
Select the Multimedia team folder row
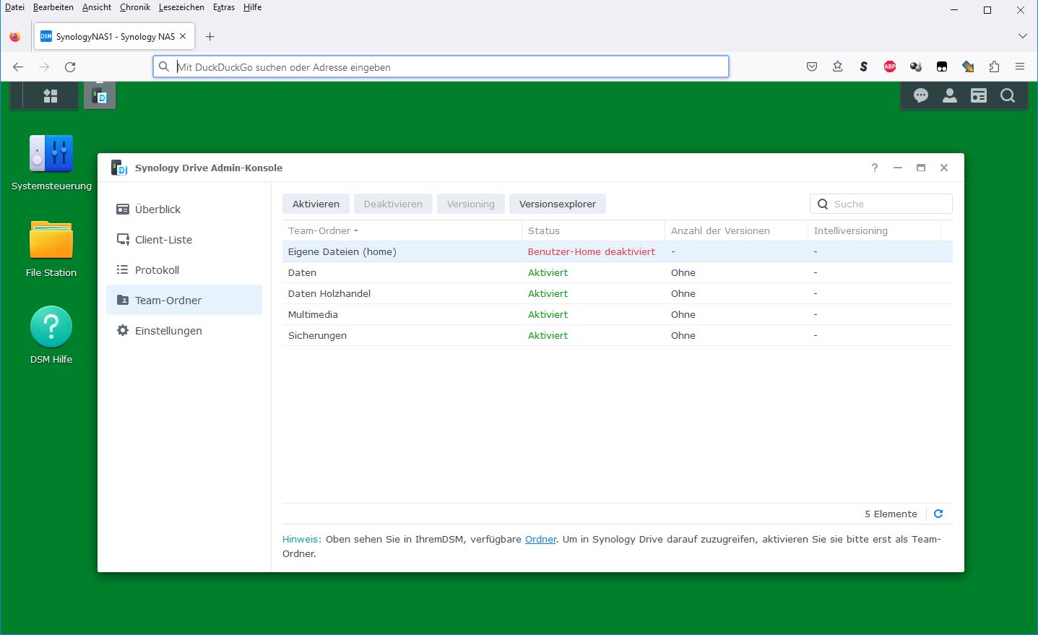click(x=617, y=314)
